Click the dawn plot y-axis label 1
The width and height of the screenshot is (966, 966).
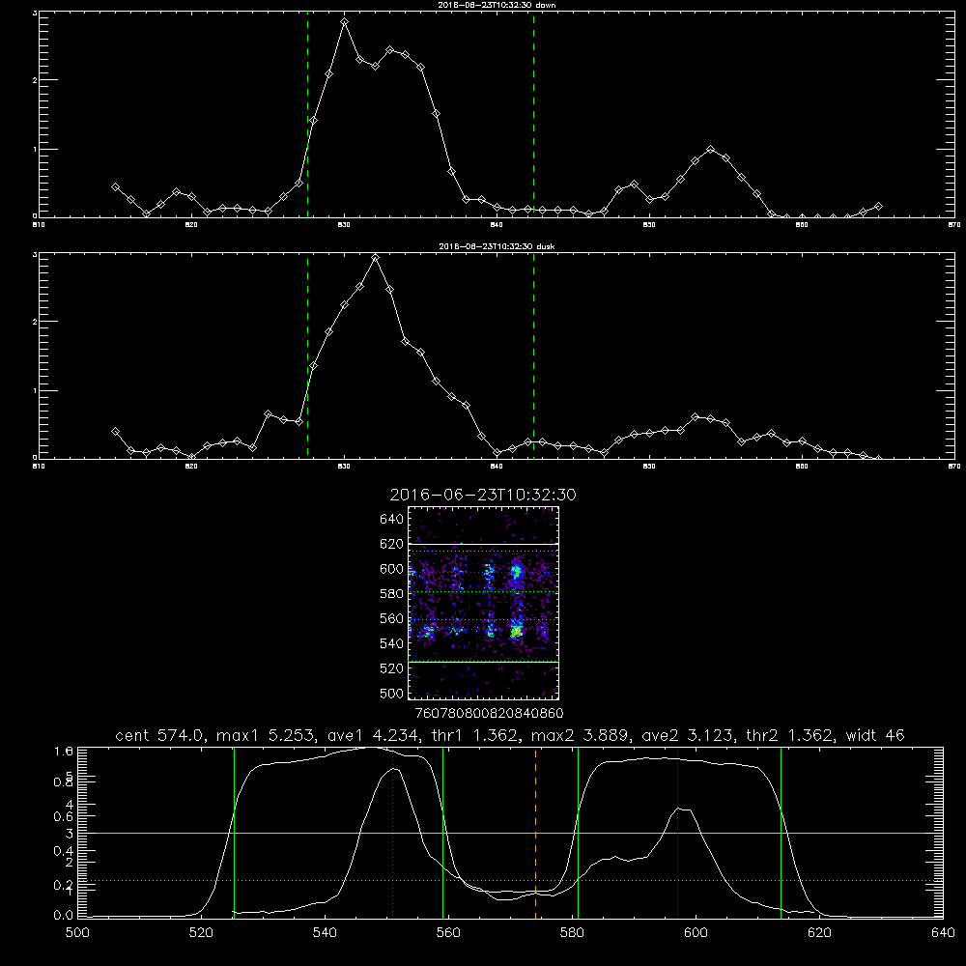click(35, 149)
